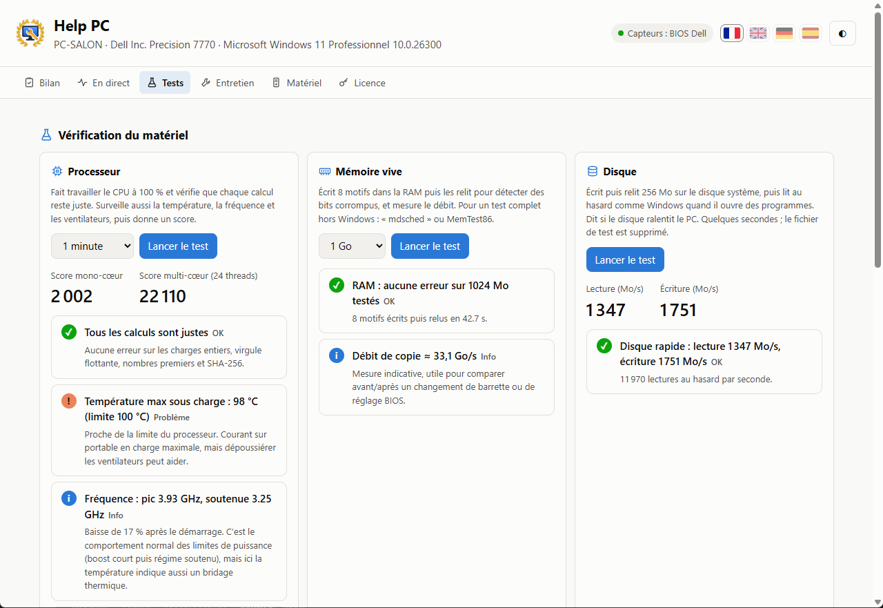
Task: Click the mono-cœur score 2 002
Action: point(72,297)
